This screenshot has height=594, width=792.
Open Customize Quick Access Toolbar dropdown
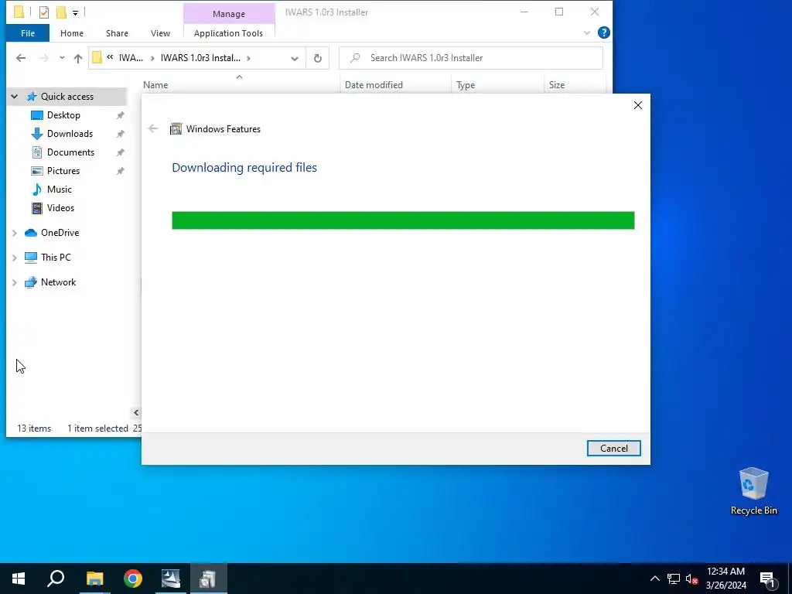[x=75, y=12]
